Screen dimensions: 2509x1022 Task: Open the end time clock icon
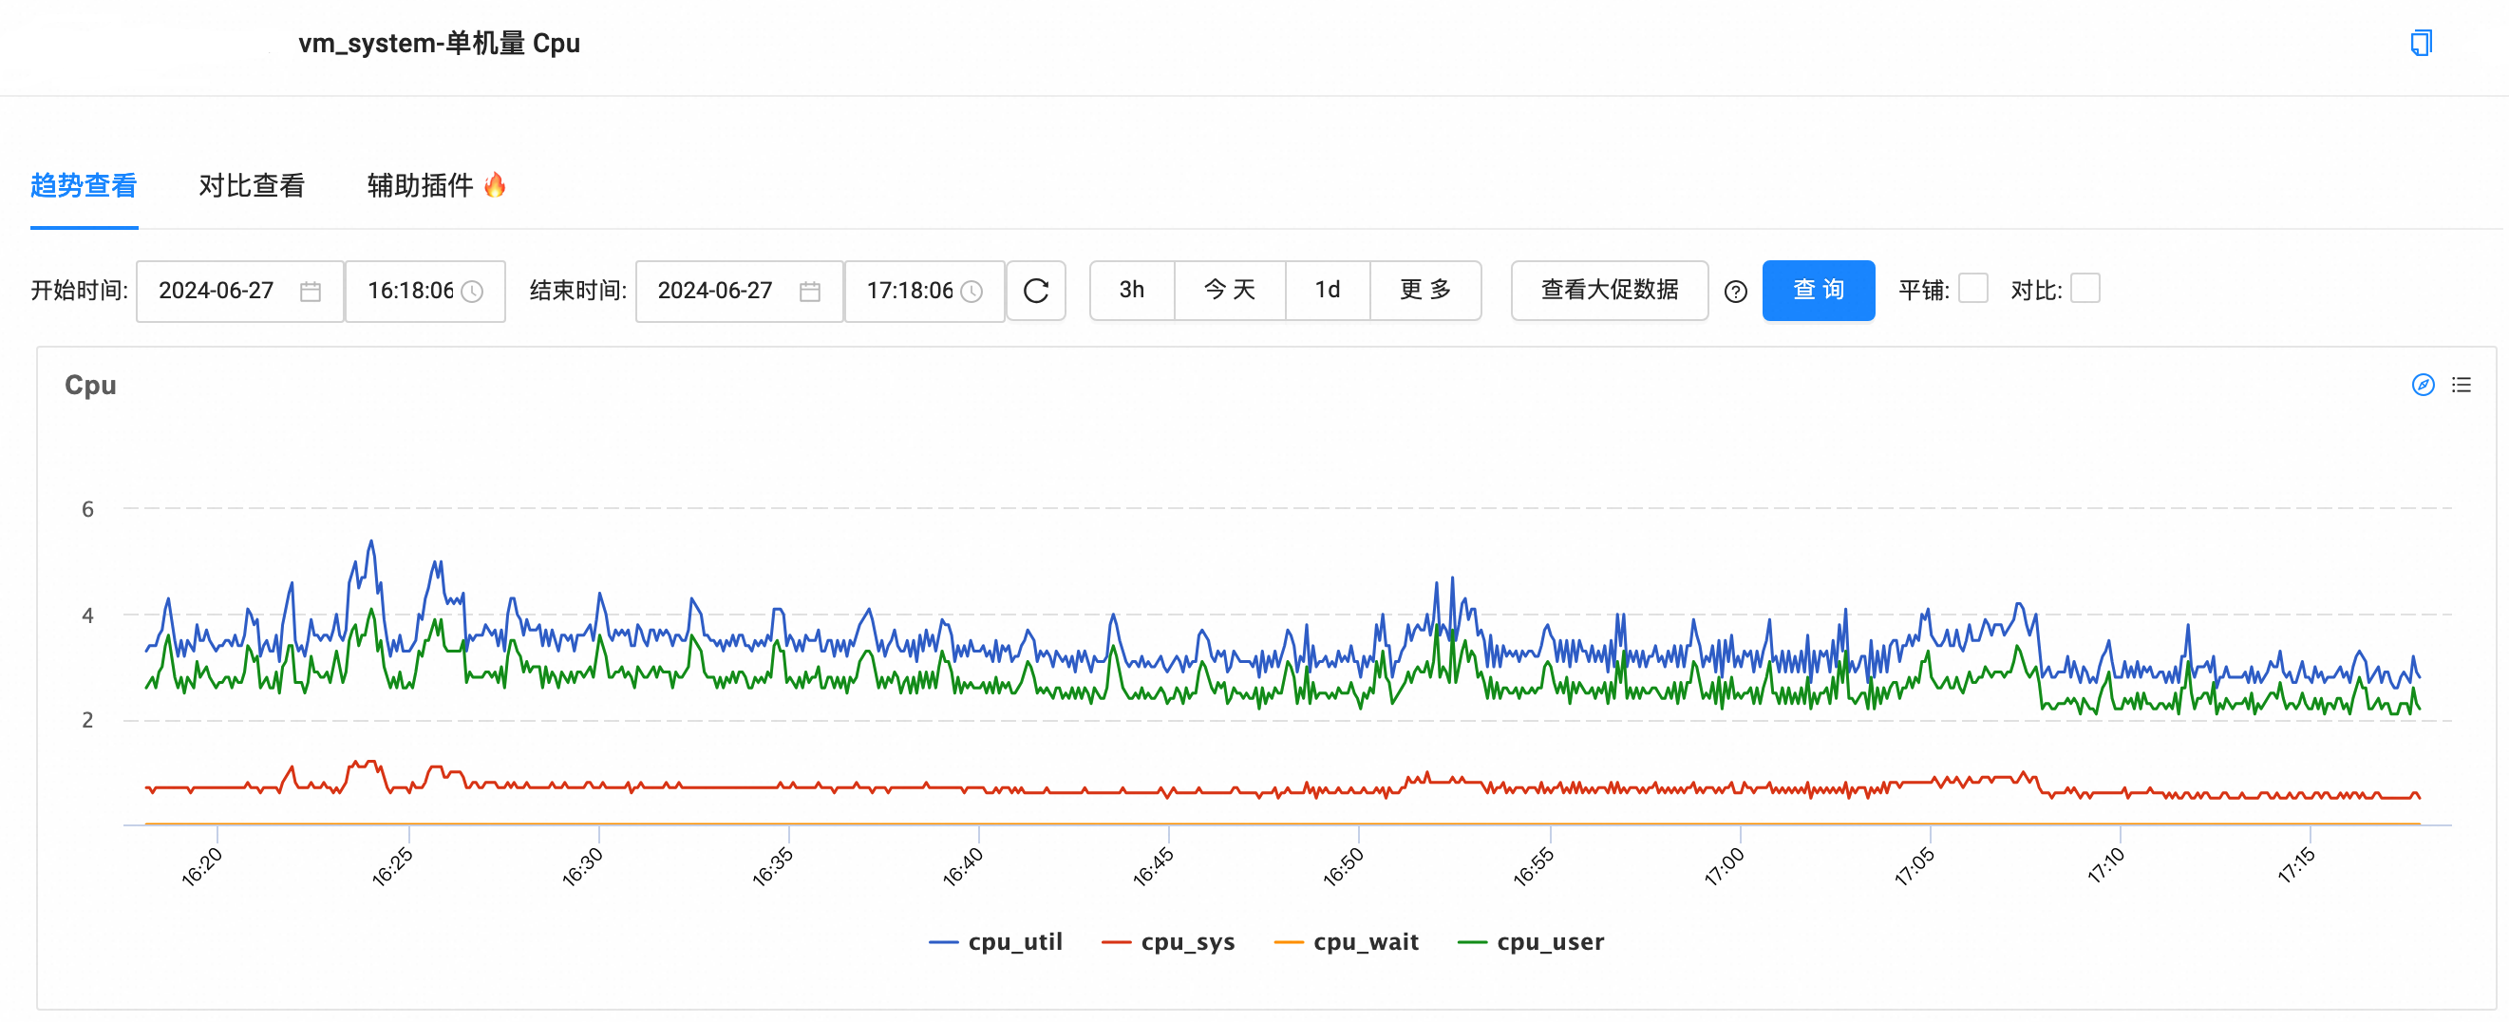[972, 292]
